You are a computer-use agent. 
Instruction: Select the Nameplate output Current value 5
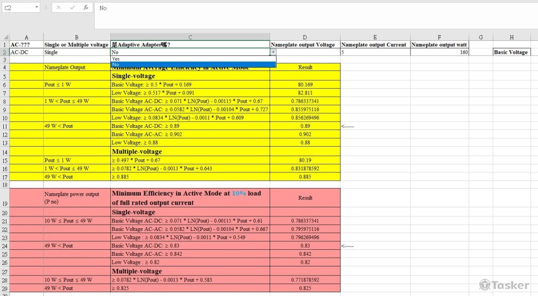click(375, 53)
